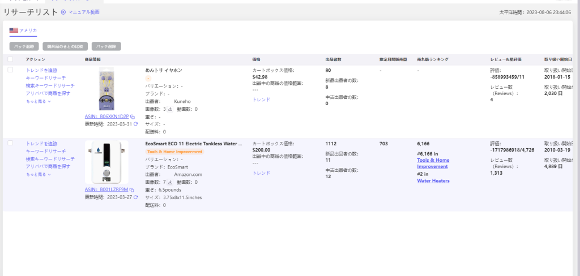This screenshot has height=276, width=580.
Task: Click the バッチ削除 button
Action: [106, 46]
